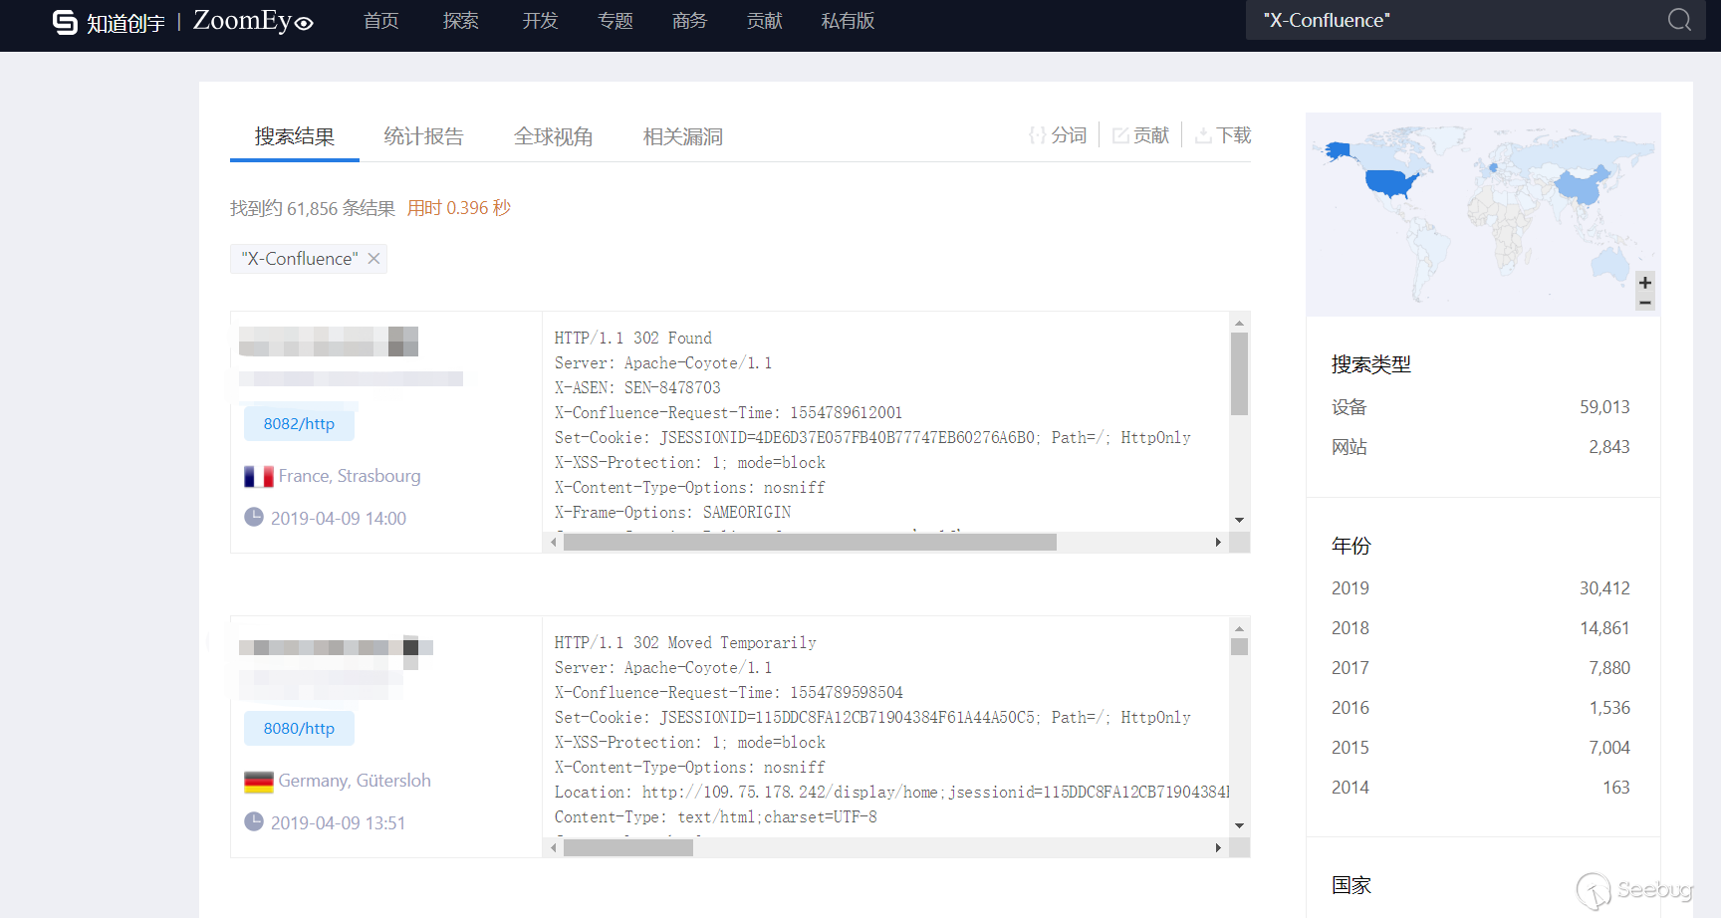Click scroll-left arrow in first result banner
This screenshot has width=1721, height=918.
(554, 543)
